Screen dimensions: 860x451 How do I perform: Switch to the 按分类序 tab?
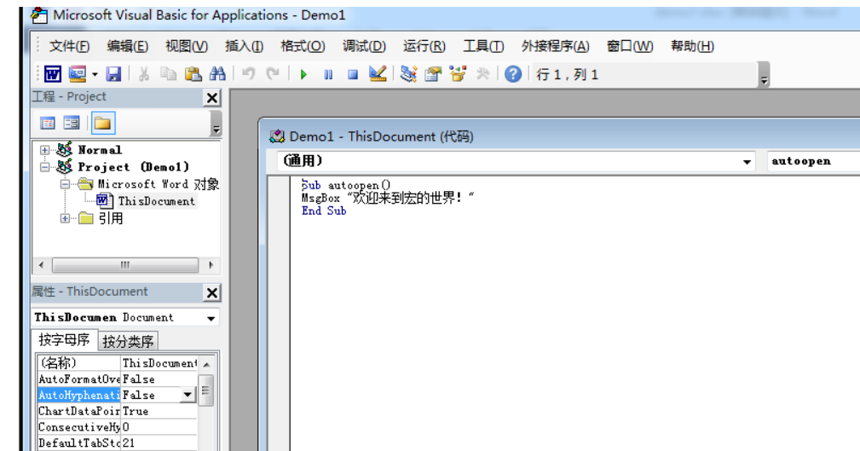128,341
